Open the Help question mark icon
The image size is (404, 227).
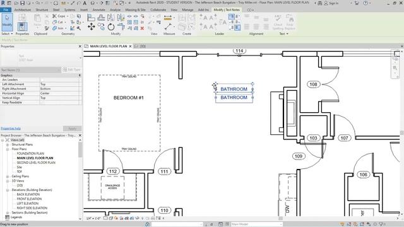click(365, 3)
